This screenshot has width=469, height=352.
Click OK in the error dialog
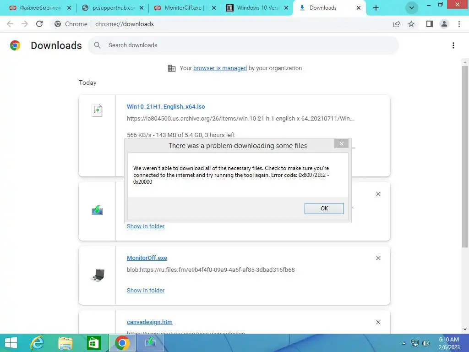(324, 209)
